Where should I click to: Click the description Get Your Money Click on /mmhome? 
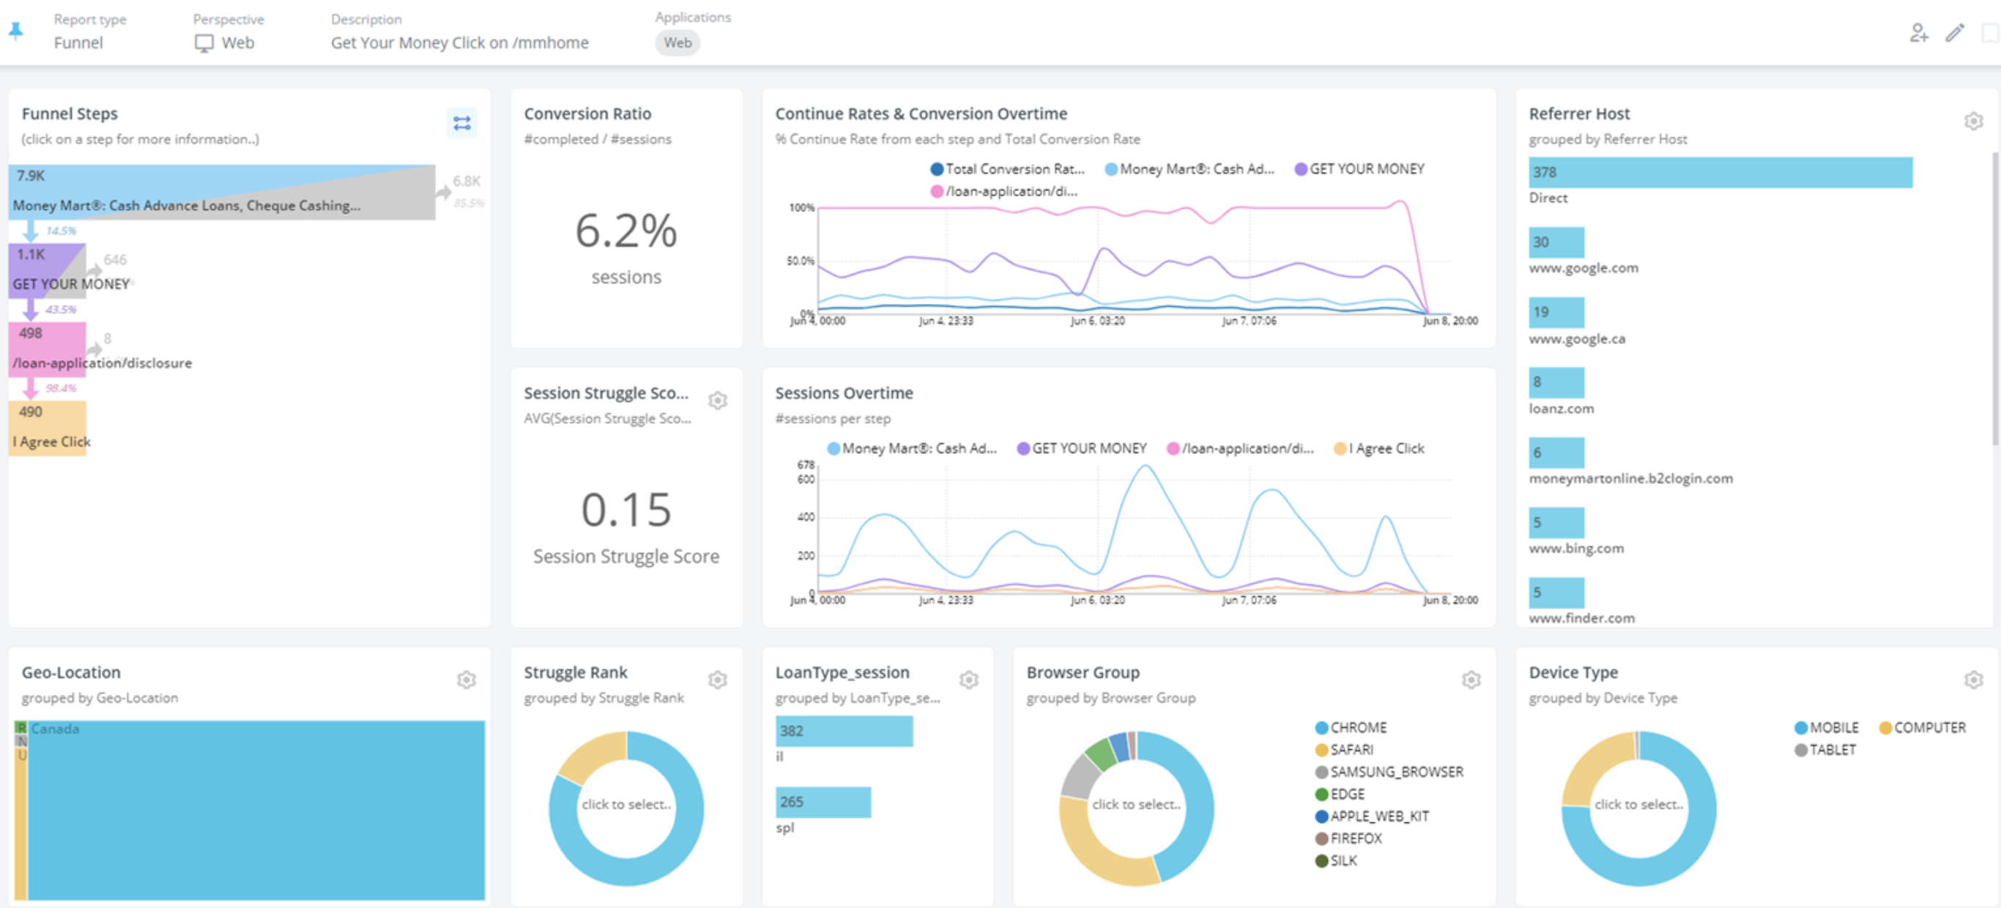click(x=460, y=42)
